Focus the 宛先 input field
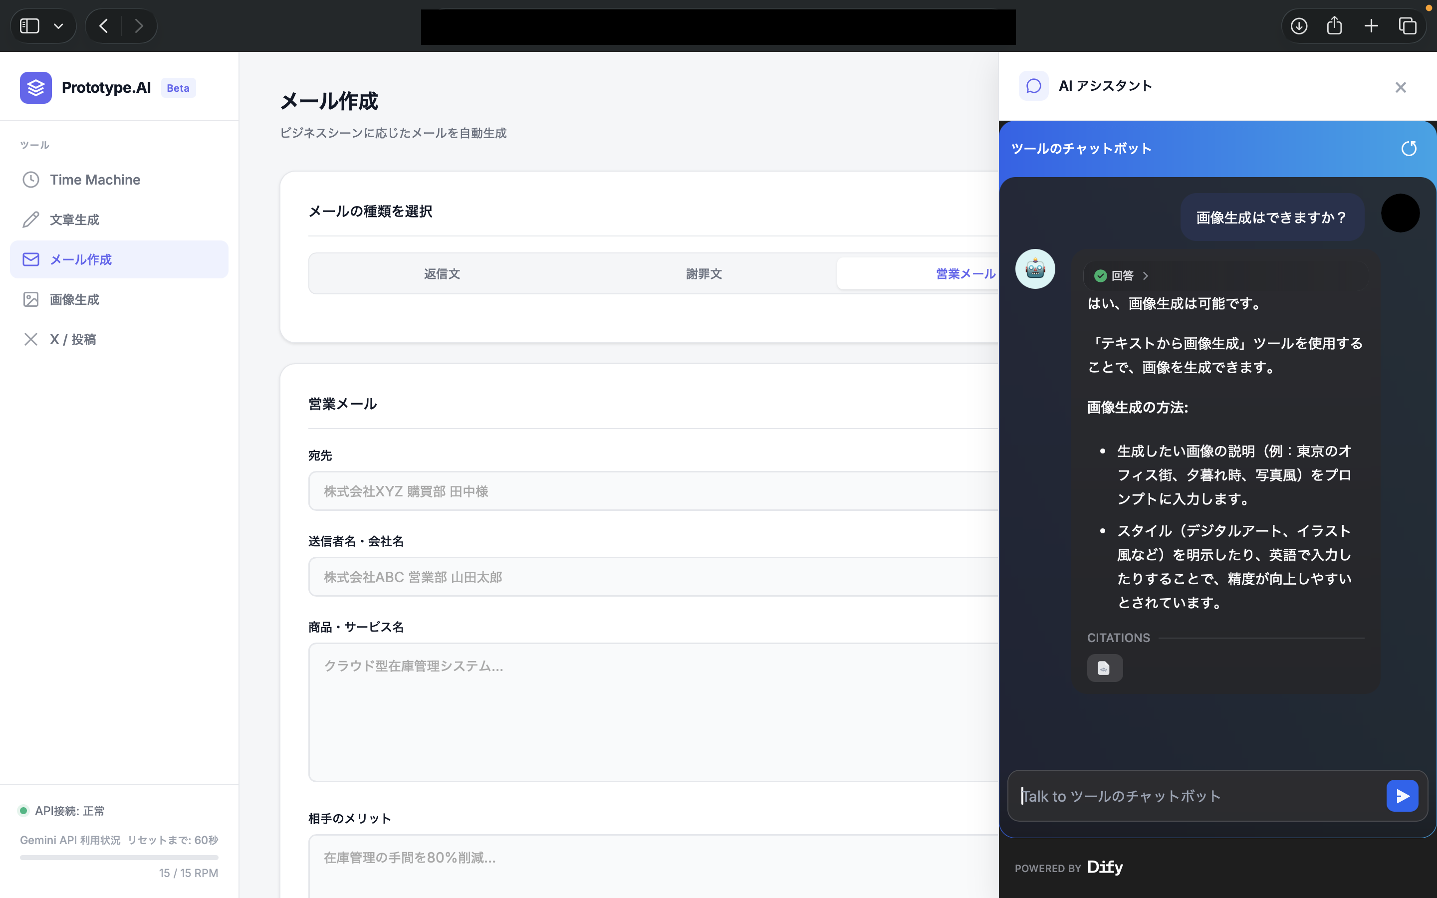The image size is (1437, 898). 653,491
